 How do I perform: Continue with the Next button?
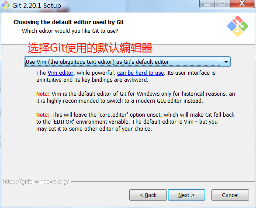point(187,195)
